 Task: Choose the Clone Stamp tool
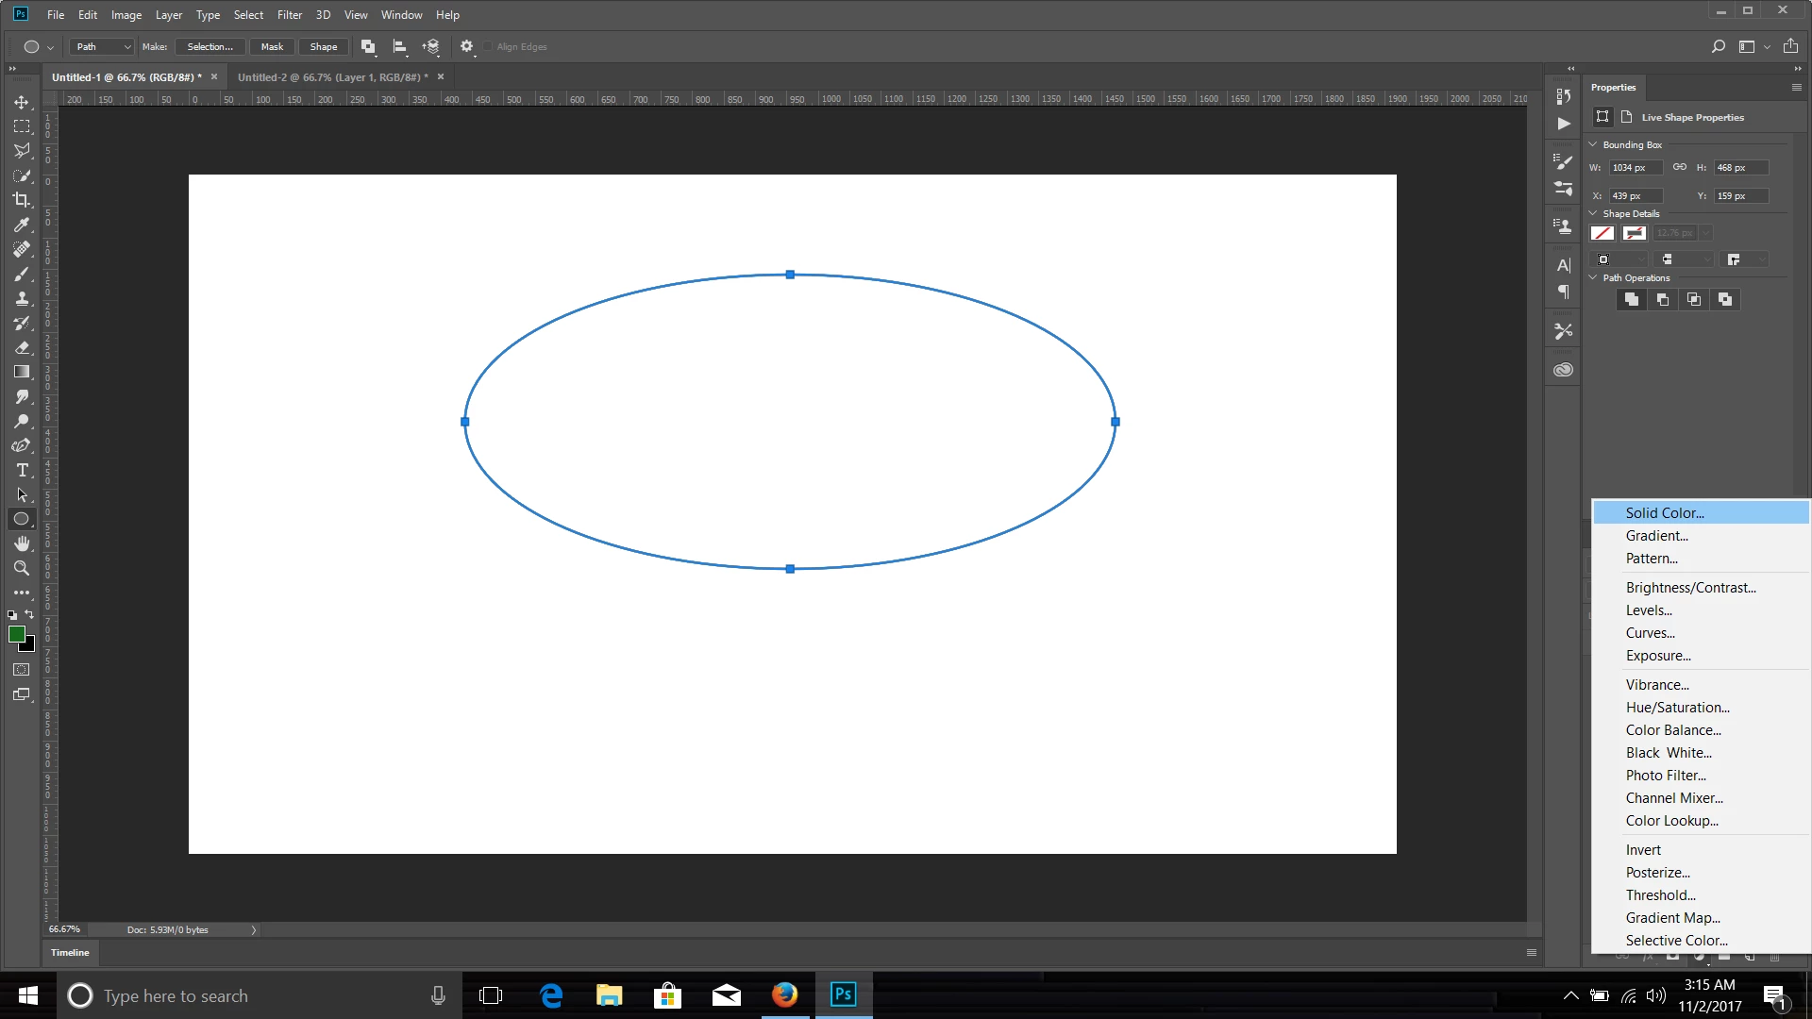(x=22, y=298)
